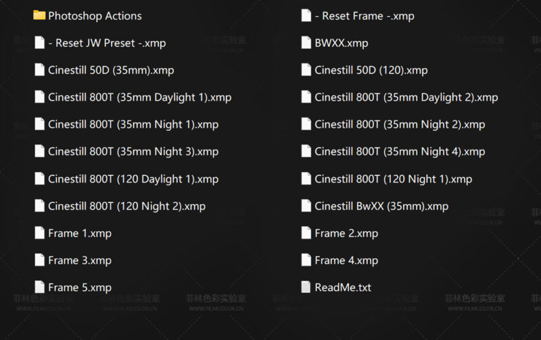Click the file icon beside 'Frame 5.xmp'

click(x=40, y=287)
